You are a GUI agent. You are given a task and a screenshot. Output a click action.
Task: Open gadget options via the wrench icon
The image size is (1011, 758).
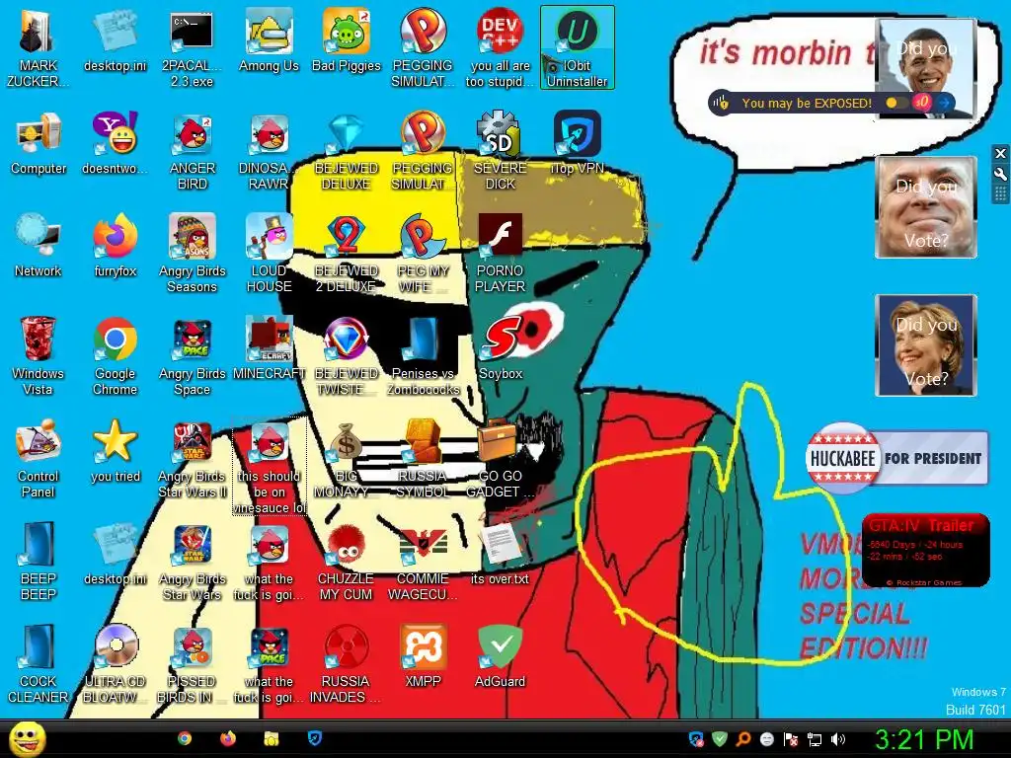pos(1000,174)
